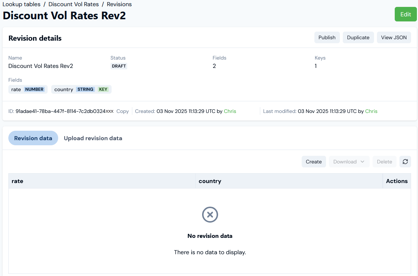Create a new revision data row
The width and height of the screenshot is (418, 276).
point(313,162)
